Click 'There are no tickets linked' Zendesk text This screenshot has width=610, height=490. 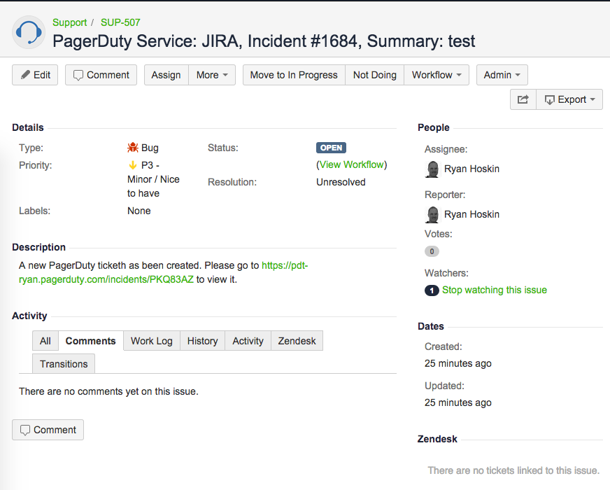tap(513, 470)
